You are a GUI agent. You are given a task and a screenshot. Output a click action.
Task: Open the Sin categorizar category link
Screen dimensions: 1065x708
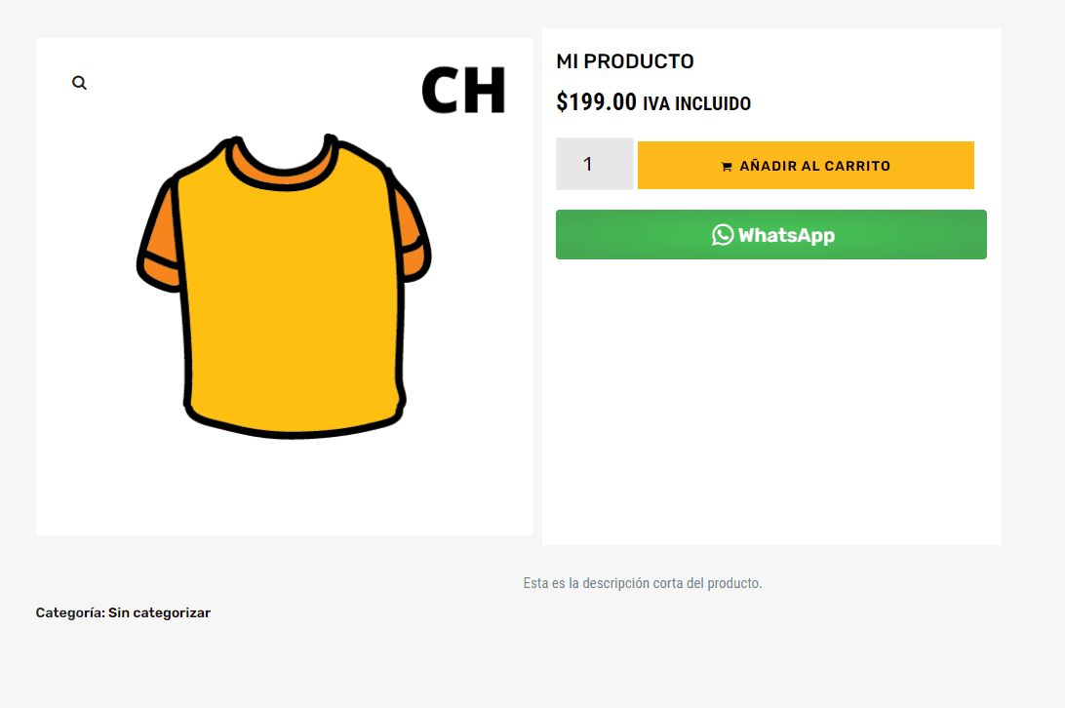[x=160, y=612]
